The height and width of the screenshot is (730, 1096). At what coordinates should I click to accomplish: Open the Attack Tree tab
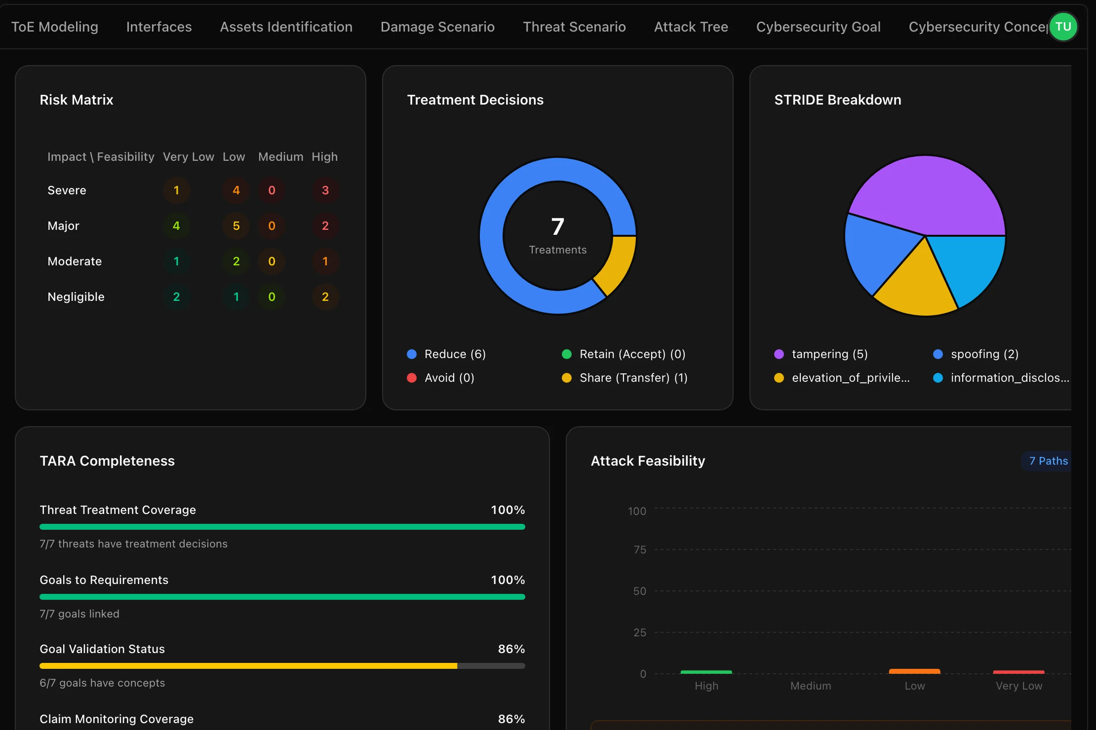tap(691, 27)
